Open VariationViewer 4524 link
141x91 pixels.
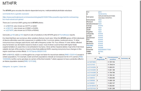(x=100, y=24)
